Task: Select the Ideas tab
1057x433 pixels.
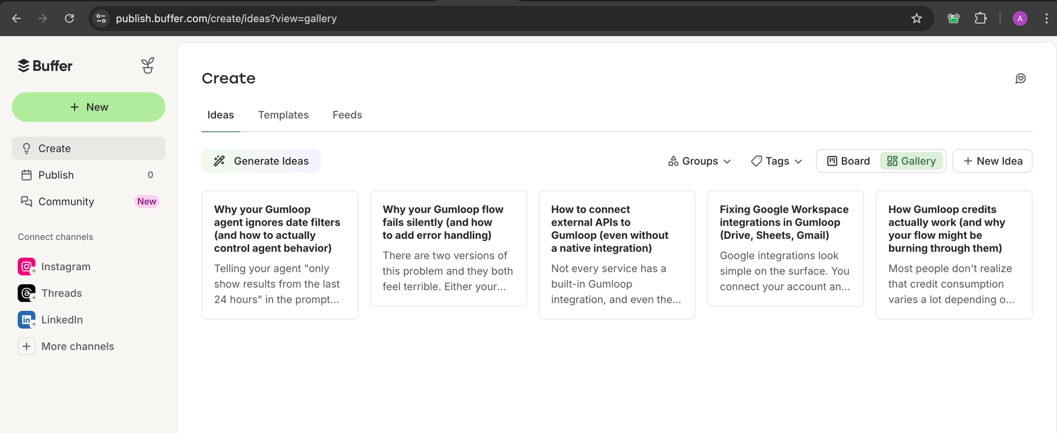Action: [x=220, y=115]
